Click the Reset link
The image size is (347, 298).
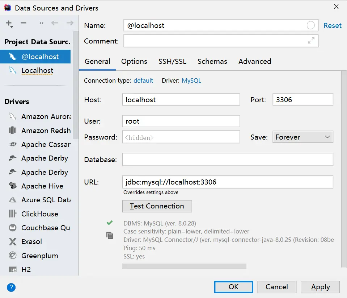[332, 25]
